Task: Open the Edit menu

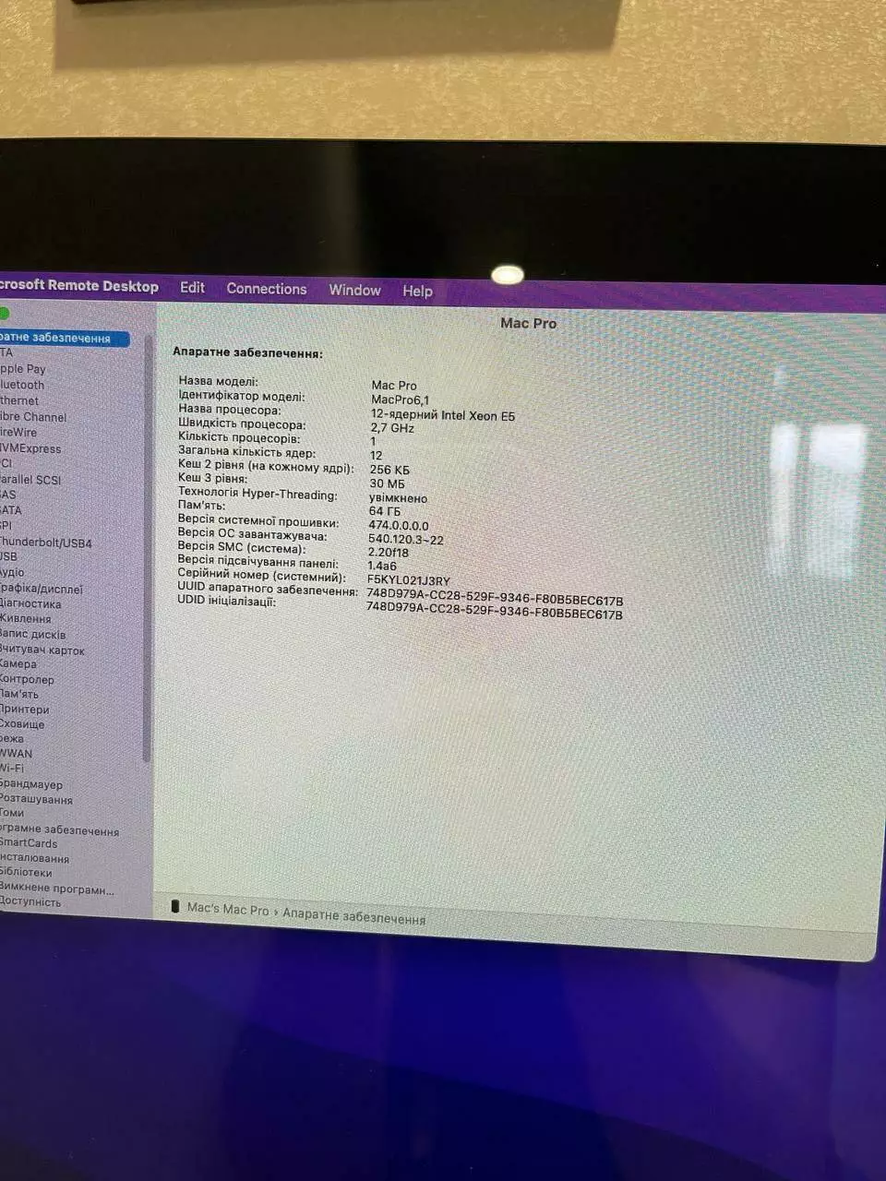Action: 192,288
